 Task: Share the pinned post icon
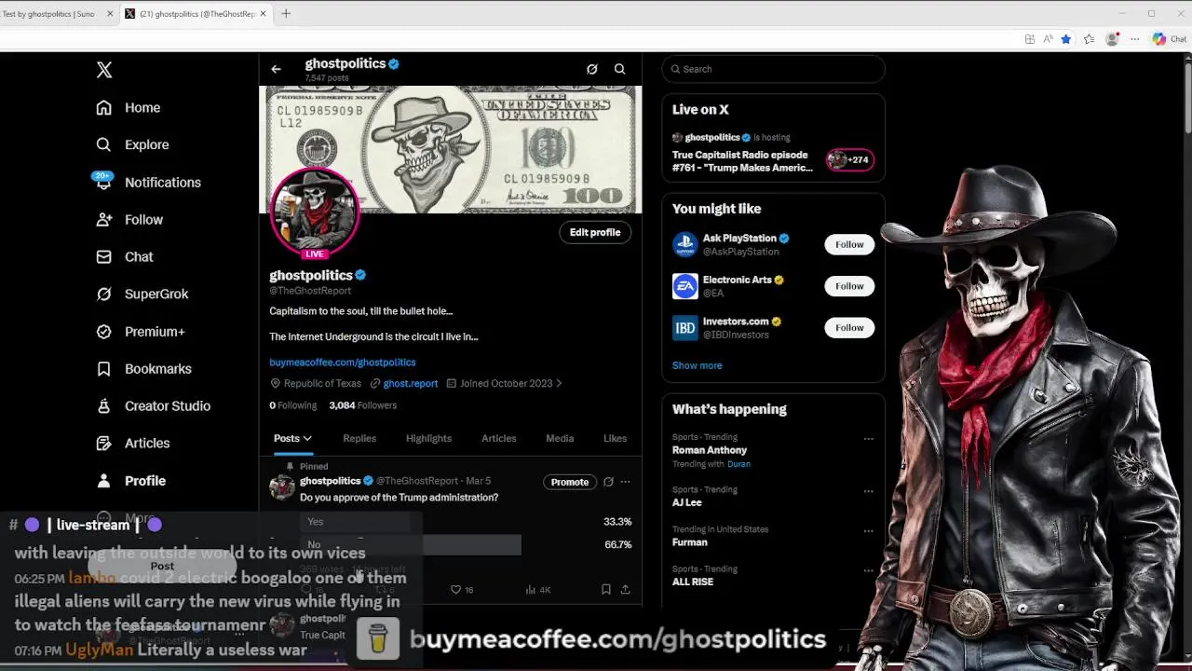625,590
